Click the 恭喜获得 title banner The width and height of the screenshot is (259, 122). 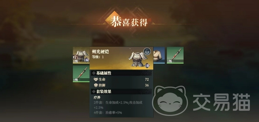tap(129, 22)
